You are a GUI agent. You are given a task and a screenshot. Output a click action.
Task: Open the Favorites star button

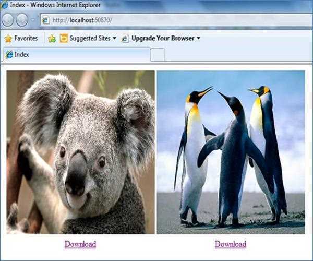[x=8, y=38]
